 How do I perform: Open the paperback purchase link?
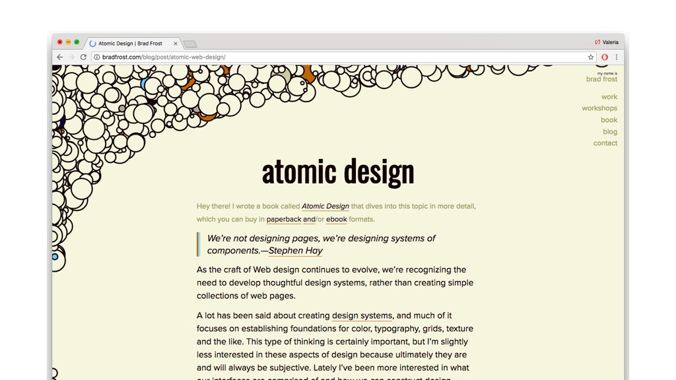pyautogui.click(x=284, y=219)
